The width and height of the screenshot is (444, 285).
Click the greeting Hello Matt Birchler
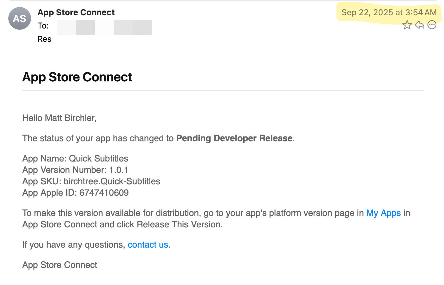pos(59,118)
